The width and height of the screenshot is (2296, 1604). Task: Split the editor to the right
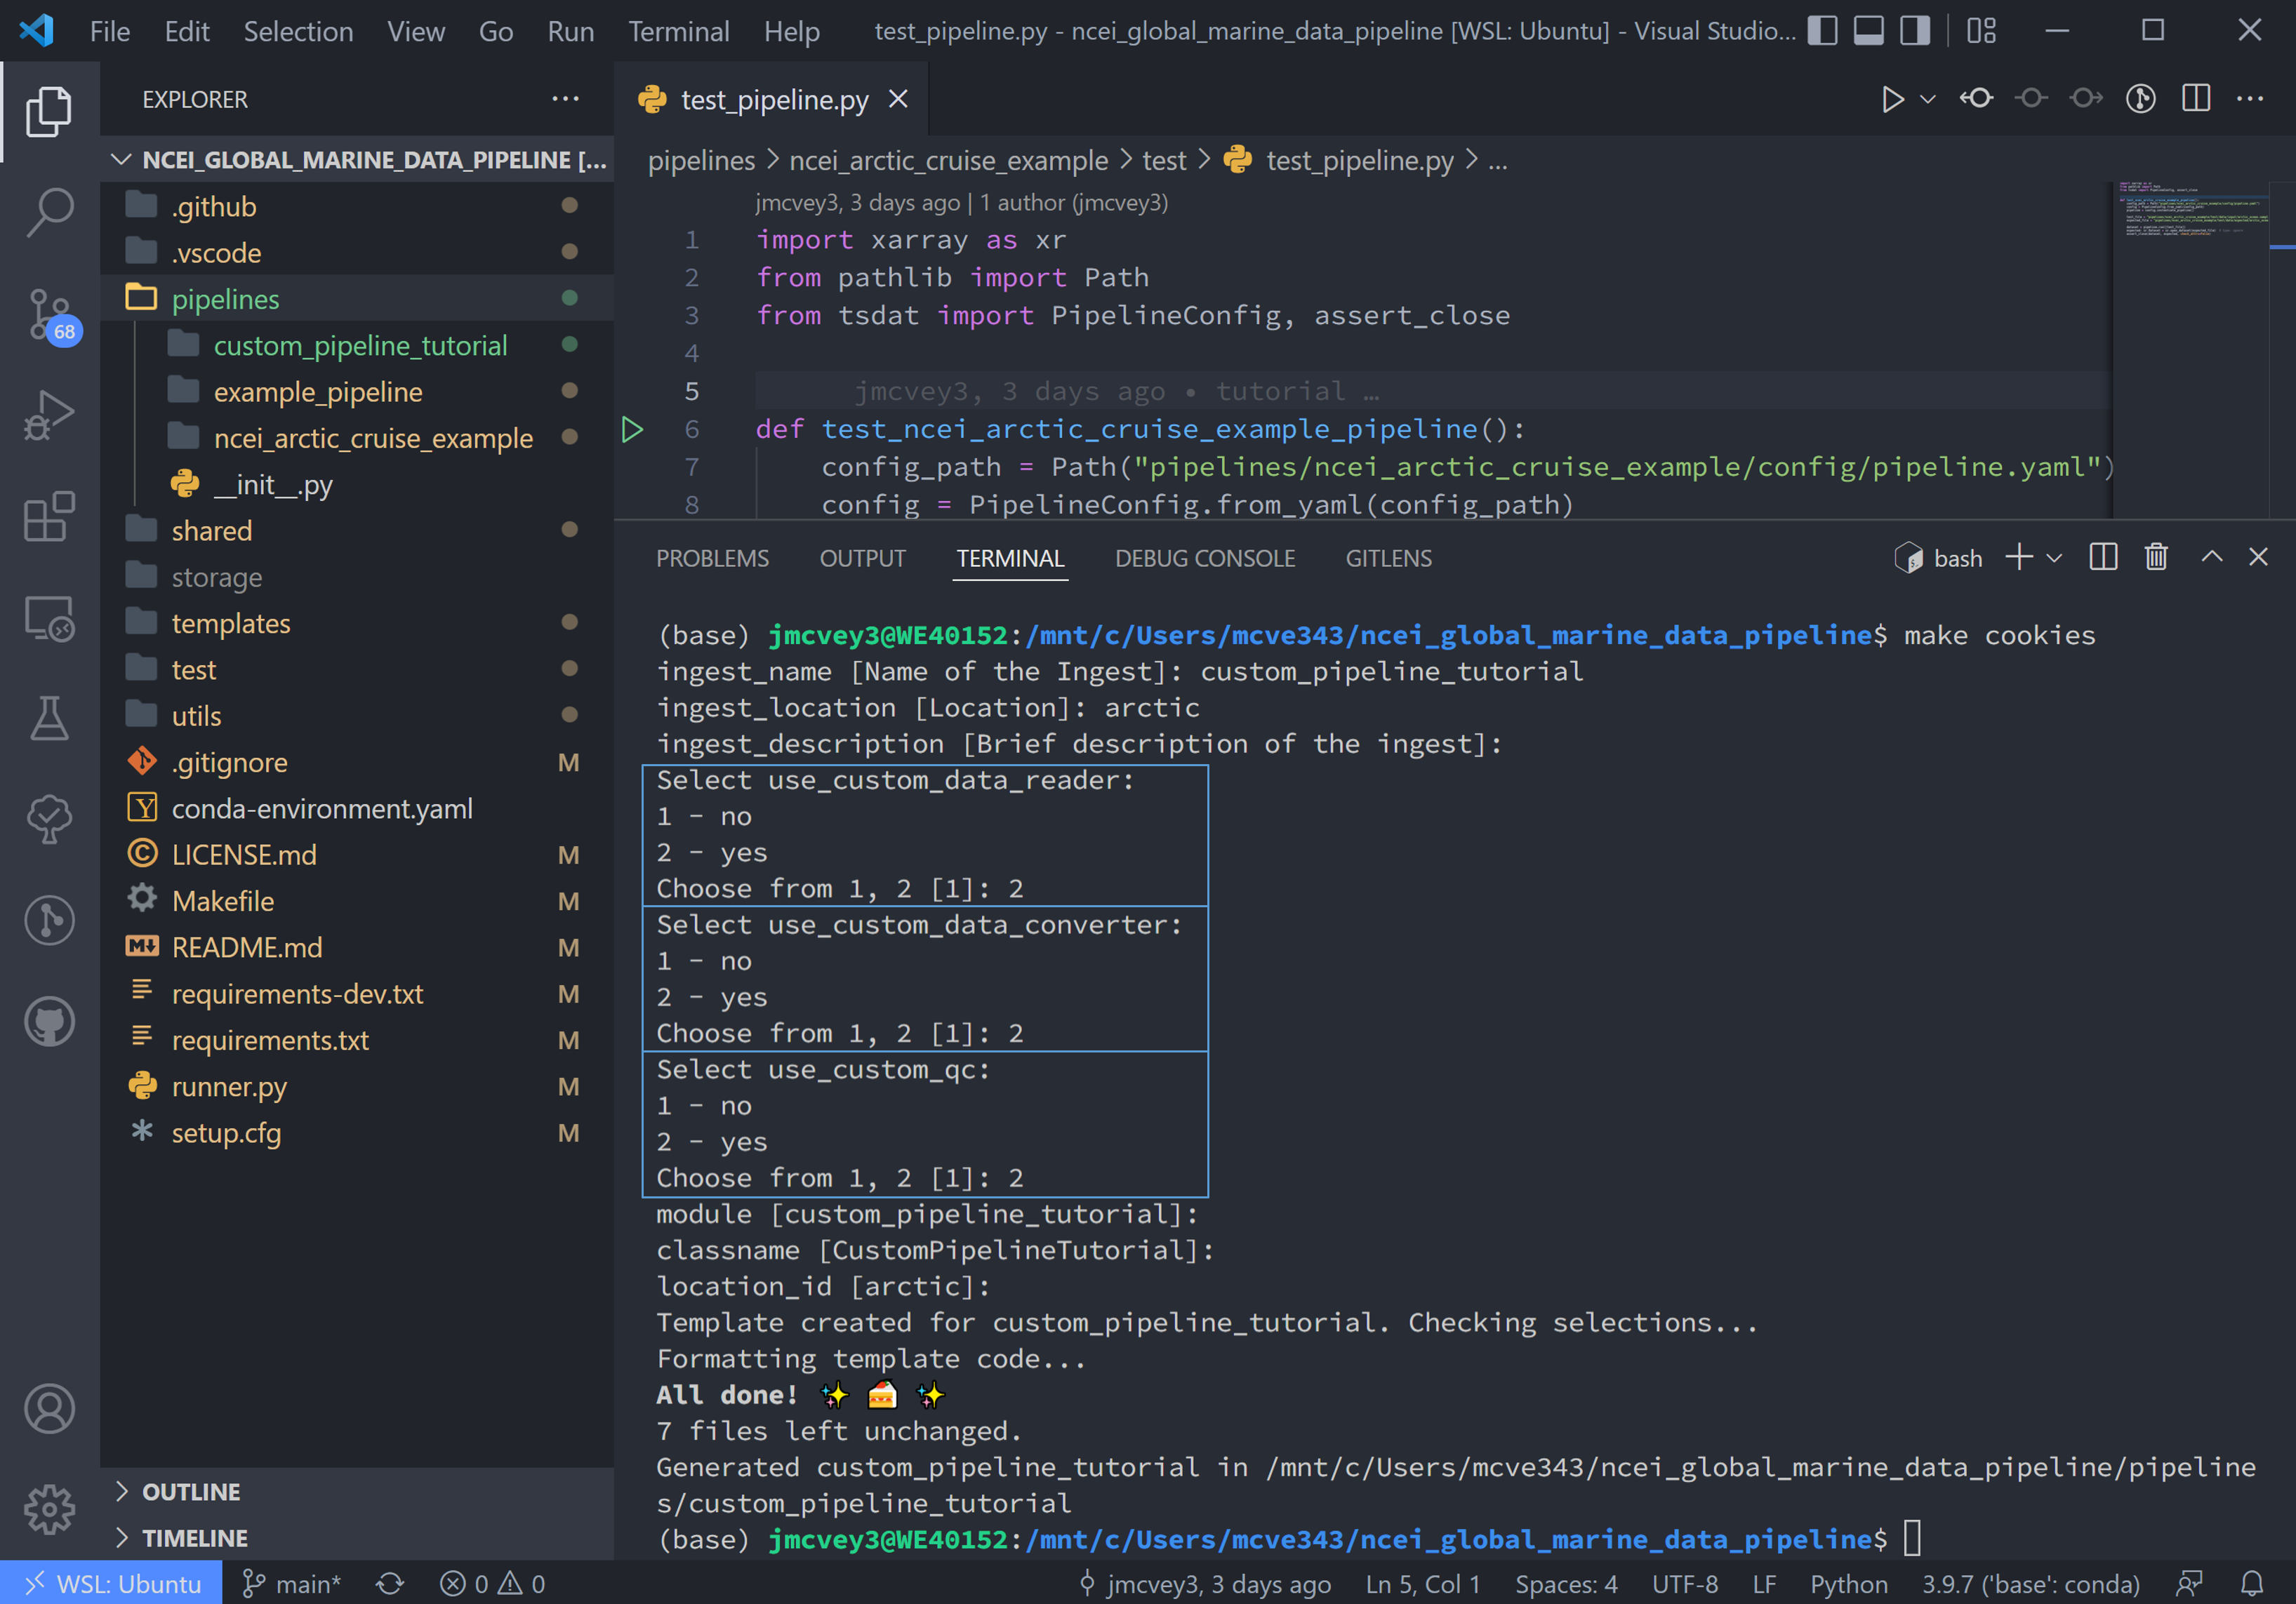point(2196,99)
